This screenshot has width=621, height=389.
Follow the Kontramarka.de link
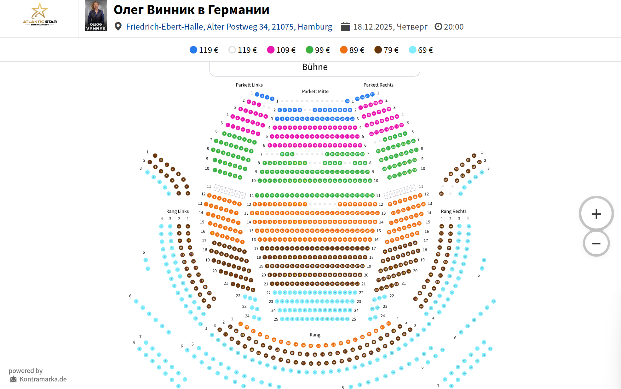[x=43, y=379]
